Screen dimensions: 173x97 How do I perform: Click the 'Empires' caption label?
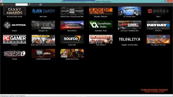pyautogui.click(x=14, y=31)
